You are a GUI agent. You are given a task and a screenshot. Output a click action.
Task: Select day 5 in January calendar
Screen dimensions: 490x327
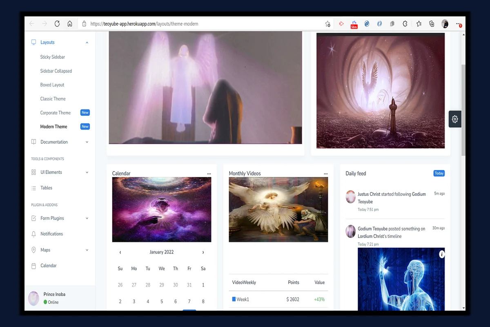(x=162, y=301)
